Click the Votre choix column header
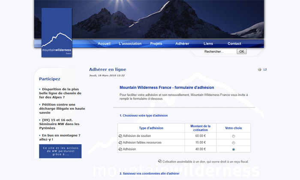This screenshot has width=300, height=180. [234, 128]
